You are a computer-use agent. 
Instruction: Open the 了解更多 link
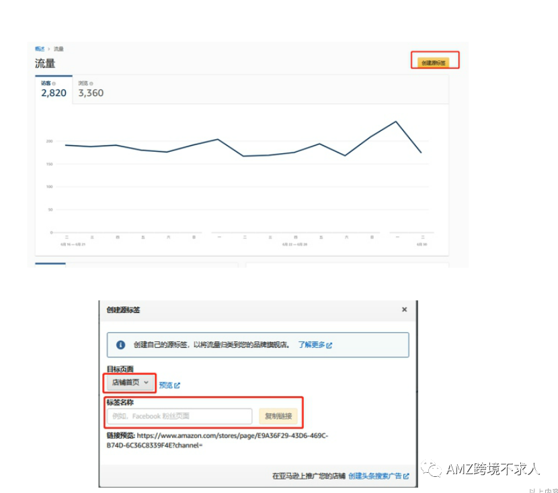[314, 344]
